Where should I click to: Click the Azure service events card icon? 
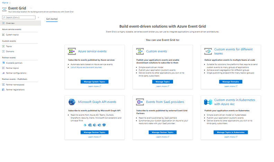[x=72, y=51]
